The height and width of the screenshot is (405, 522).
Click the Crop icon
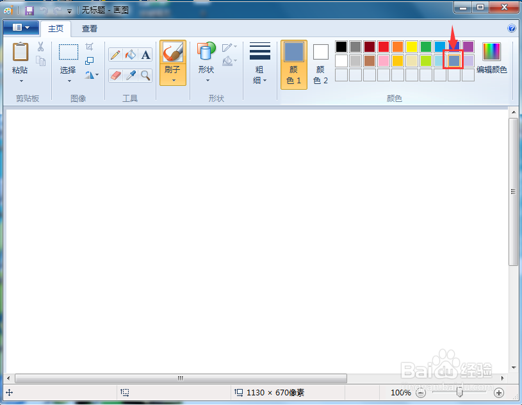pyautogui.click(x=89, y=46)
